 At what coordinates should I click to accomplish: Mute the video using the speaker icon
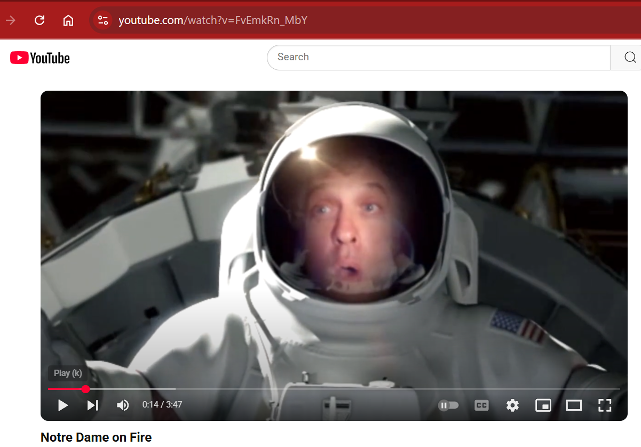123,405
